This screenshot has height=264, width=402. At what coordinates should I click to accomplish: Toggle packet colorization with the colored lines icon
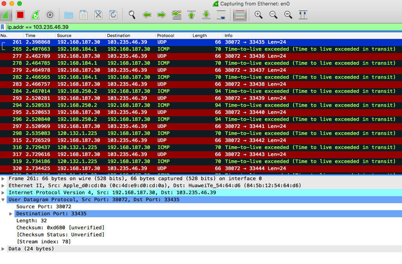coord(240,15)
